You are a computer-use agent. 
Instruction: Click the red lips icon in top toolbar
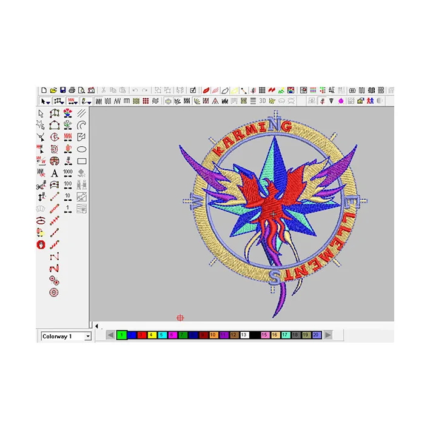coord(206,90)
